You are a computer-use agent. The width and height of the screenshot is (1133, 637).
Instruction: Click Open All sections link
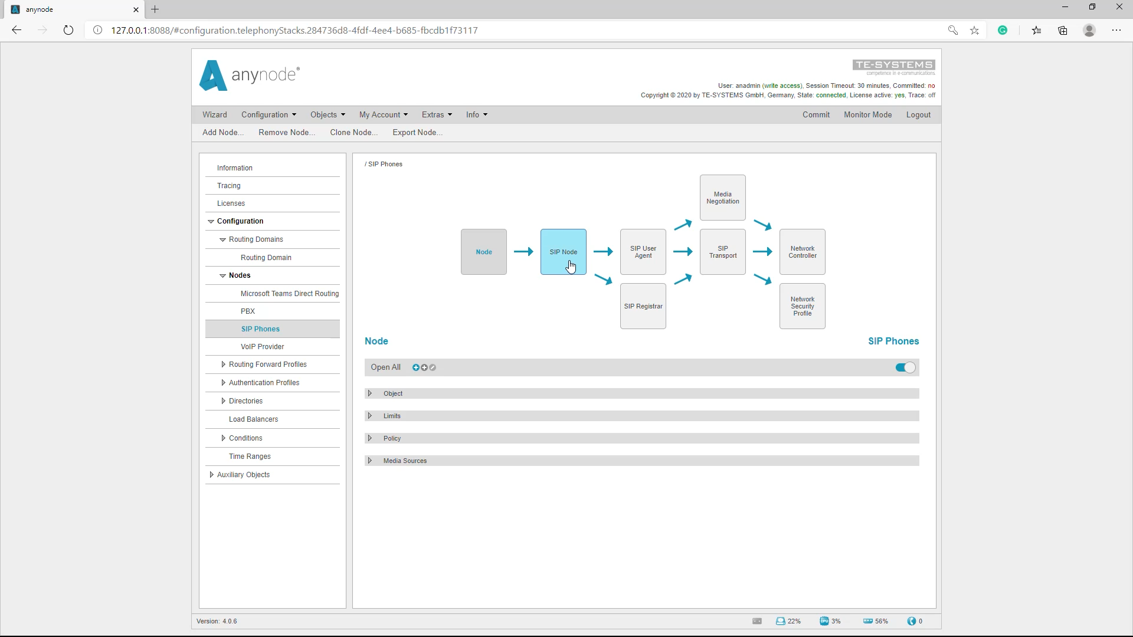click(385, 367)
